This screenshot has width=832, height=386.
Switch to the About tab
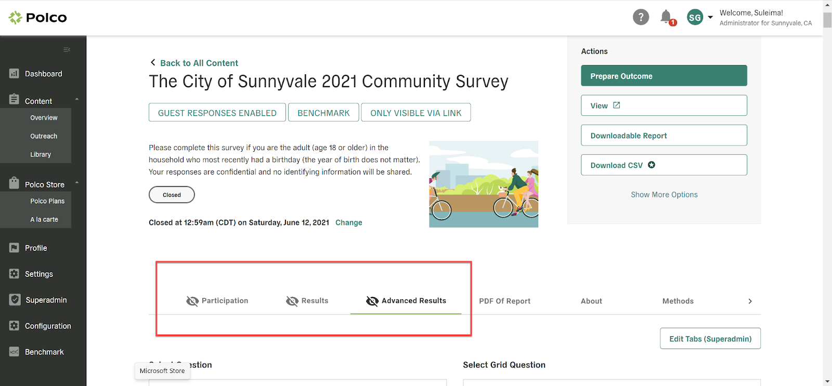pos(591,301)
